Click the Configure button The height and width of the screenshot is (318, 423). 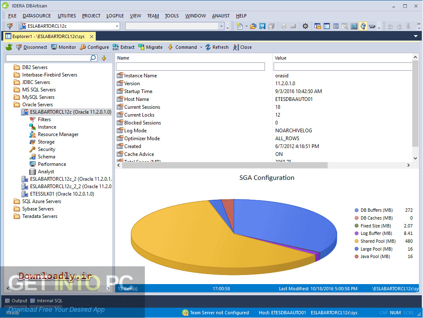pyautogui.click(x=95, y=47)
